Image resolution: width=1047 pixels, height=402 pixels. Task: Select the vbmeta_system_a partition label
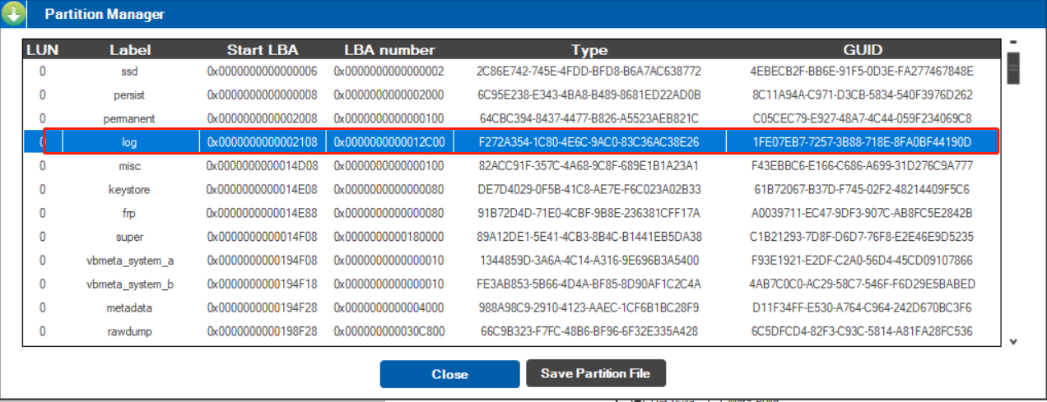tap(129, 261)
